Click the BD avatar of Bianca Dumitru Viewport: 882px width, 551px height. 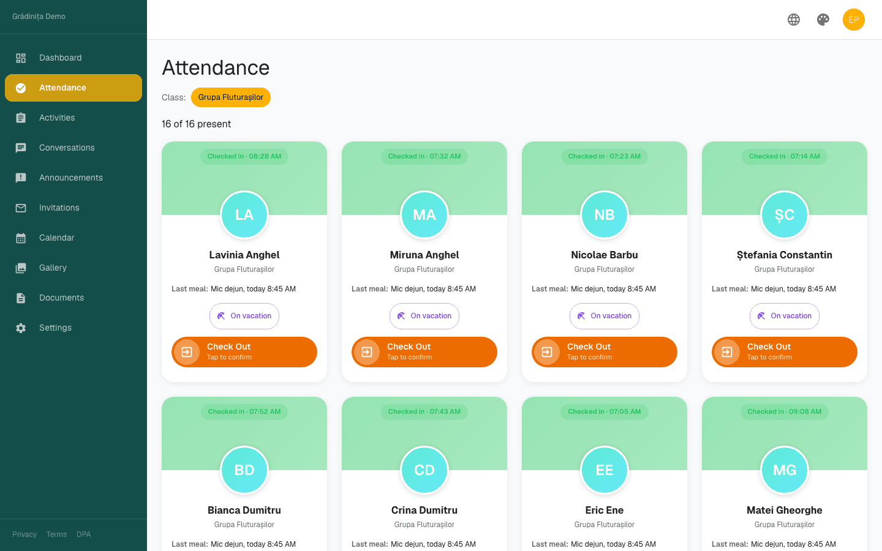tap(244, 470)
